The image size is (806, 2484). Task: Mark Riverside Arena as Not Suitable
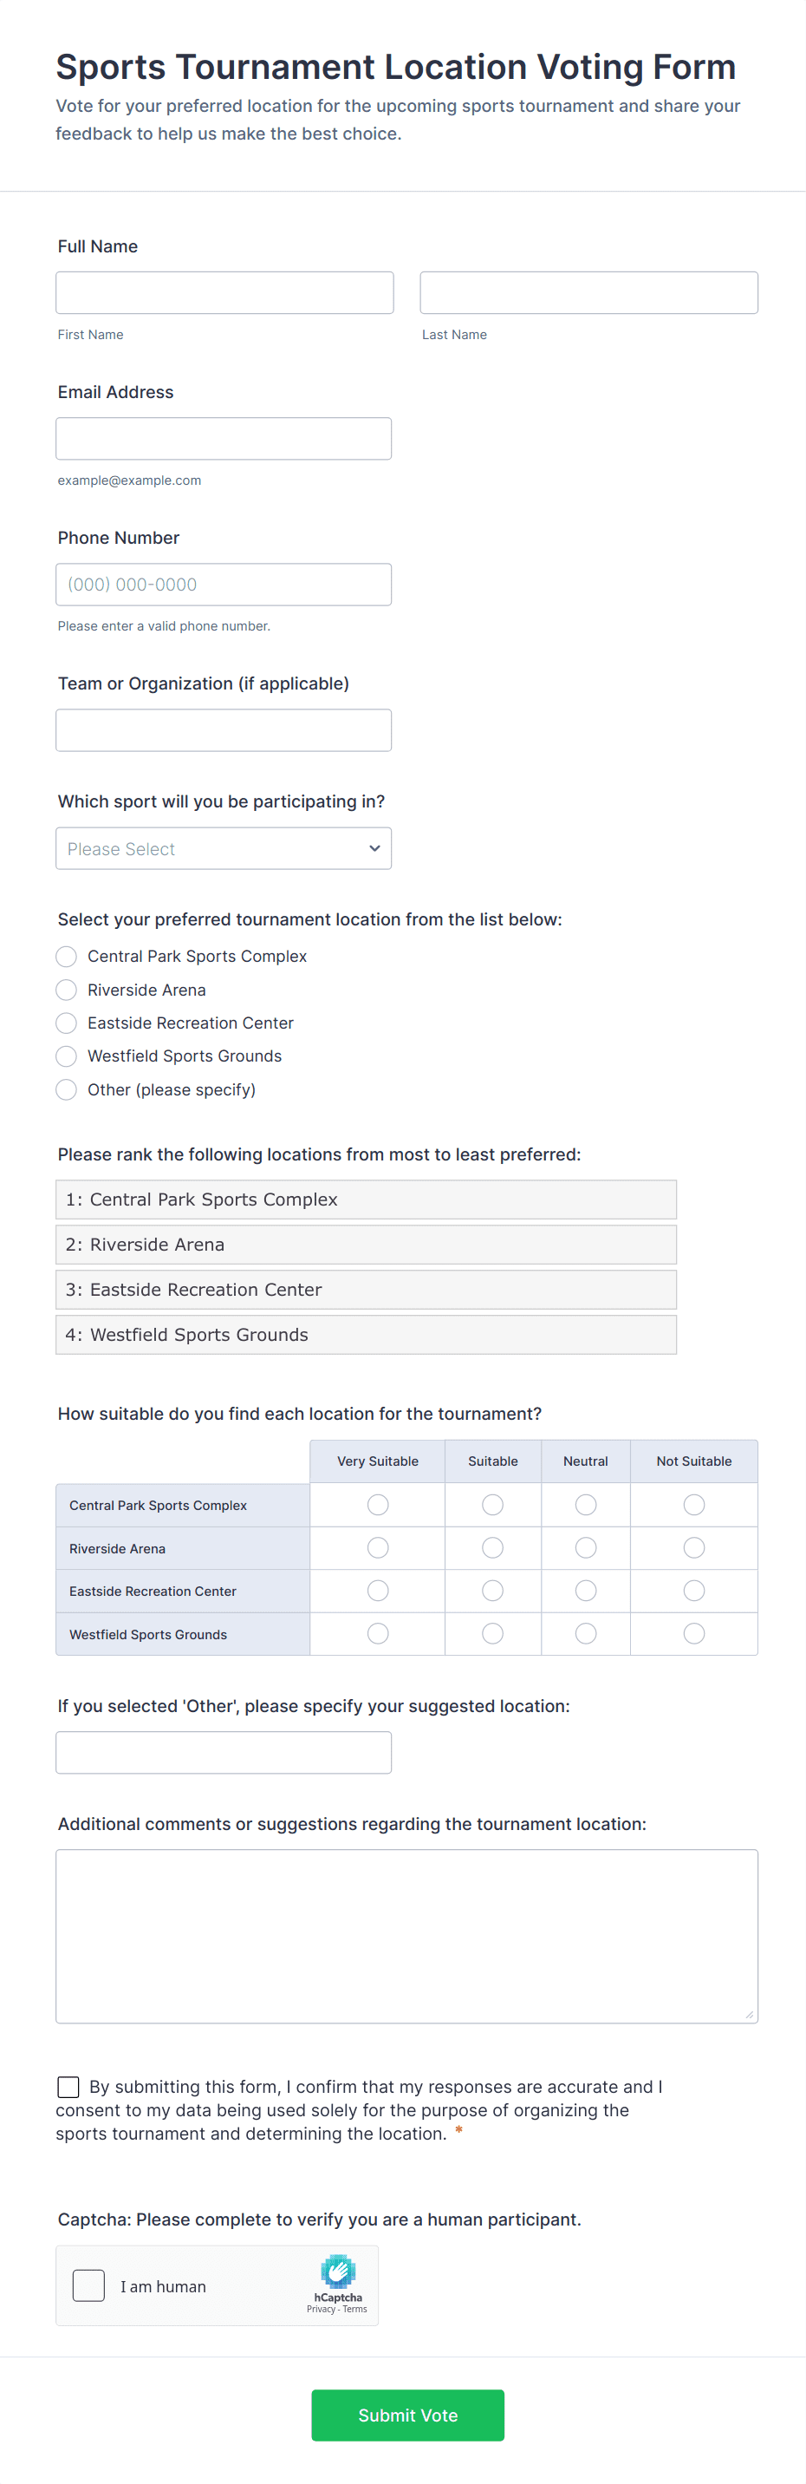693,1547
